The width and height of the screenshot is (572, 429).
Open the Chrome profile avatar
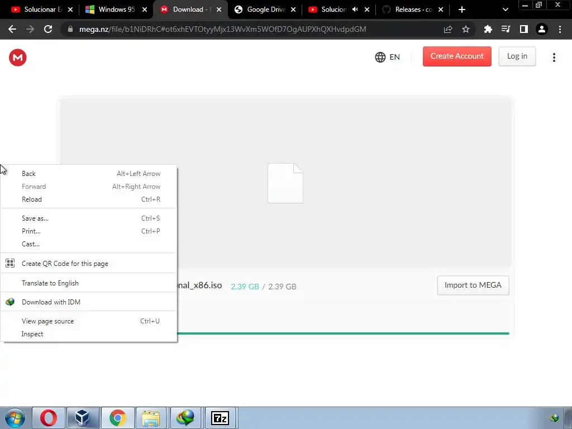(x=542, y=29)
